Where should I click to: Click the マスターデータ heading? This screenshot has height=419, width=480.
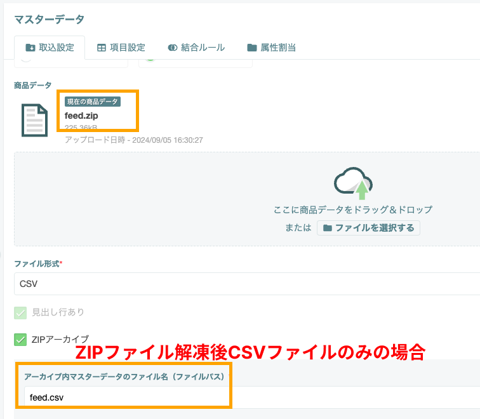(50, 20)
